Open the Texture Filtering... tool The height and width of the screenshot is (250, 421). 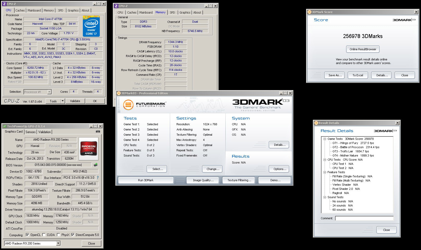click(x=239, y=180)
